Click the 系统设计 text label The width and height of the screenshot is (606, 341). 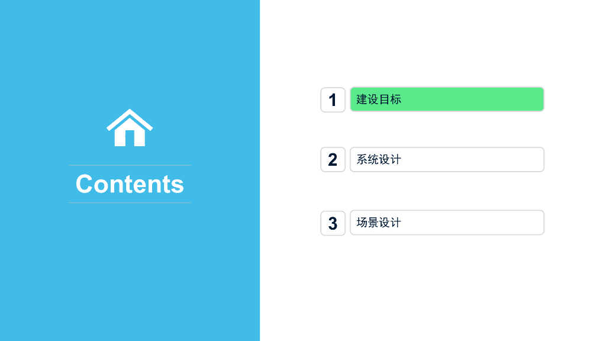(x=379, y=159)
